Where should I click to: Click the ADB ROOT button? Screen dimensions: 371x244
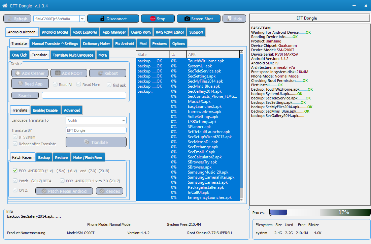pyautogui.click(x=69, y=73)
